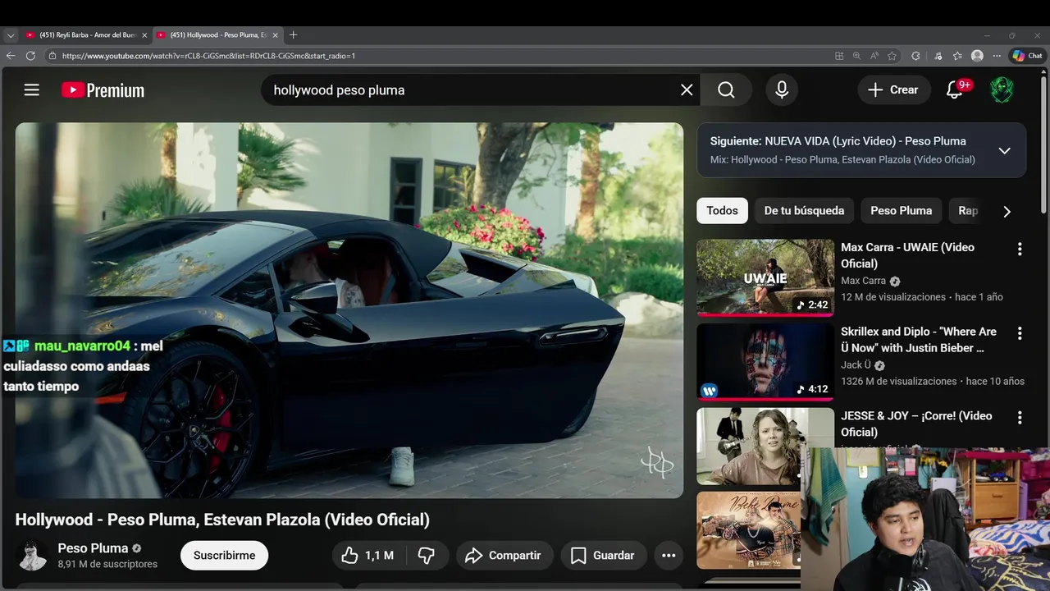Open browser settings and more menu

coord(997,56)
